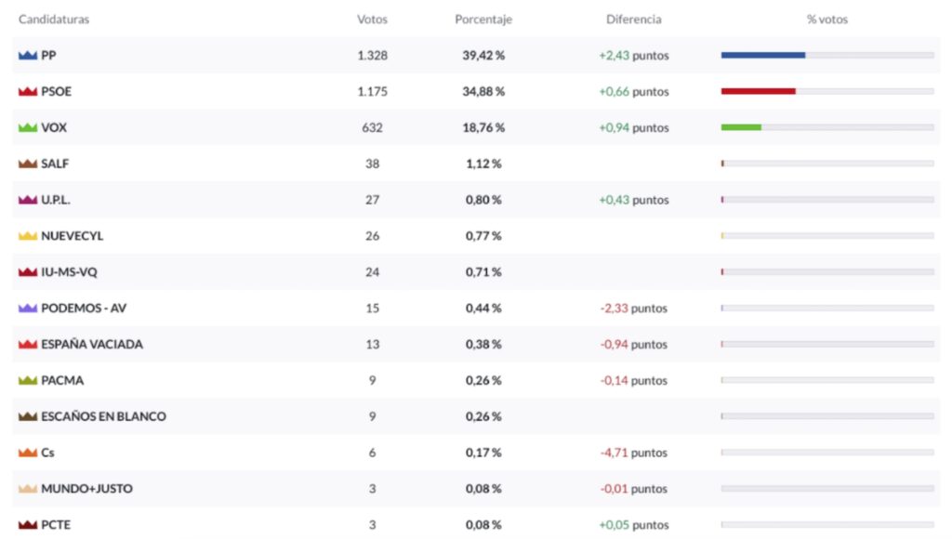Sort by the Votos column header
Viewport: 952px width, 539px height.
[x=372, y=20]
